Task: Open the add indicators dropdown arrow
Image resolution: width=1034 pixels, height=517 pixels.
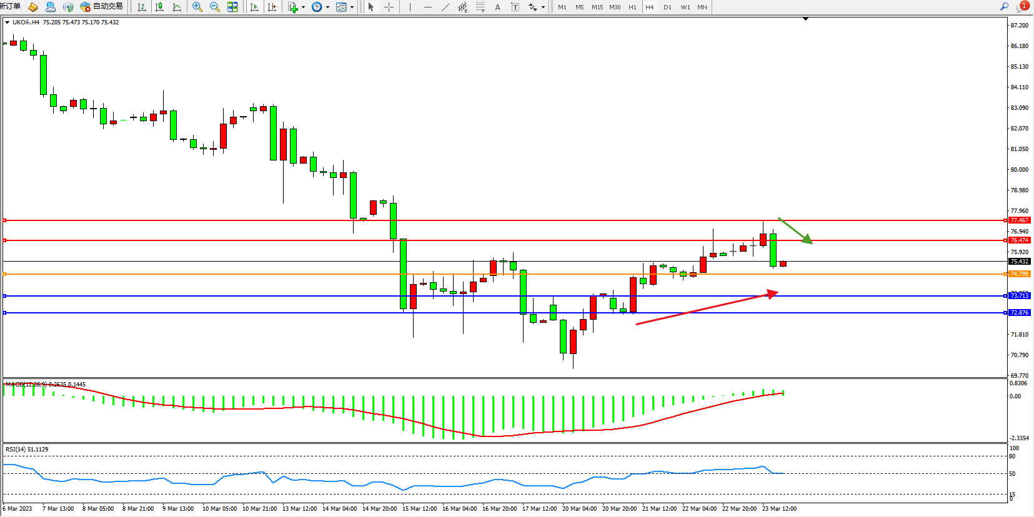Action: pyautogui.click(x=304, y=7)
